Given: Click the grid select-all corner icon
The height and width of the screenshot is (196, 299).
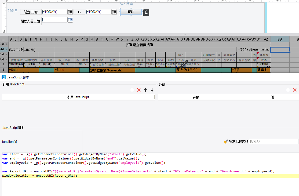Looking at the screenshot, I should [3, 40].
